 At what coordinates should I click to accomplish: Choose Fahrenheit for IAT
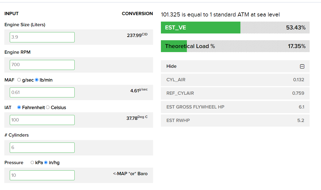click(x=19, y=107)
